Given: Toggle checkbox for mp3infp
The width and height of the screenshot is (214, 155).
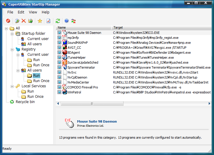Looking at the screenshot, I should point(59,38).
